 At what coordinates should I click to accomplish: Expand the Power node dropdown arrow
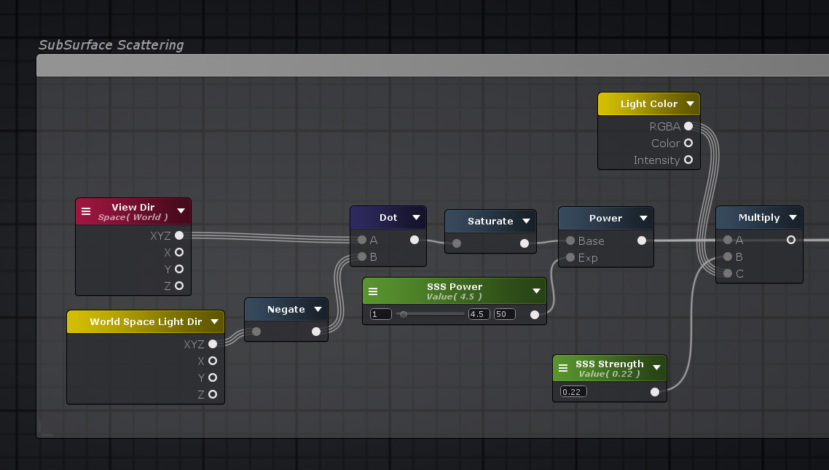(x=643, y=218)
